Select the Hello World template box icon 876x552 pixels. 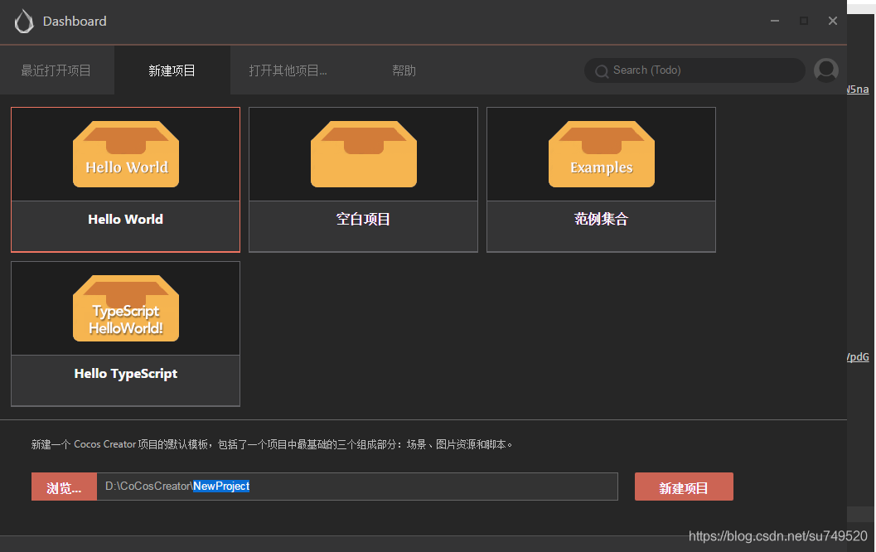pyautogui.click(x=126, y=154)
